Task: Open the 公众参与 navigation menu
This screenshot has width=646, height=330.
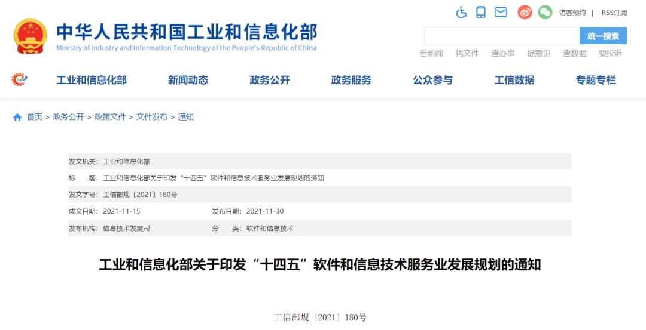Action: click(x=432, y=80)
